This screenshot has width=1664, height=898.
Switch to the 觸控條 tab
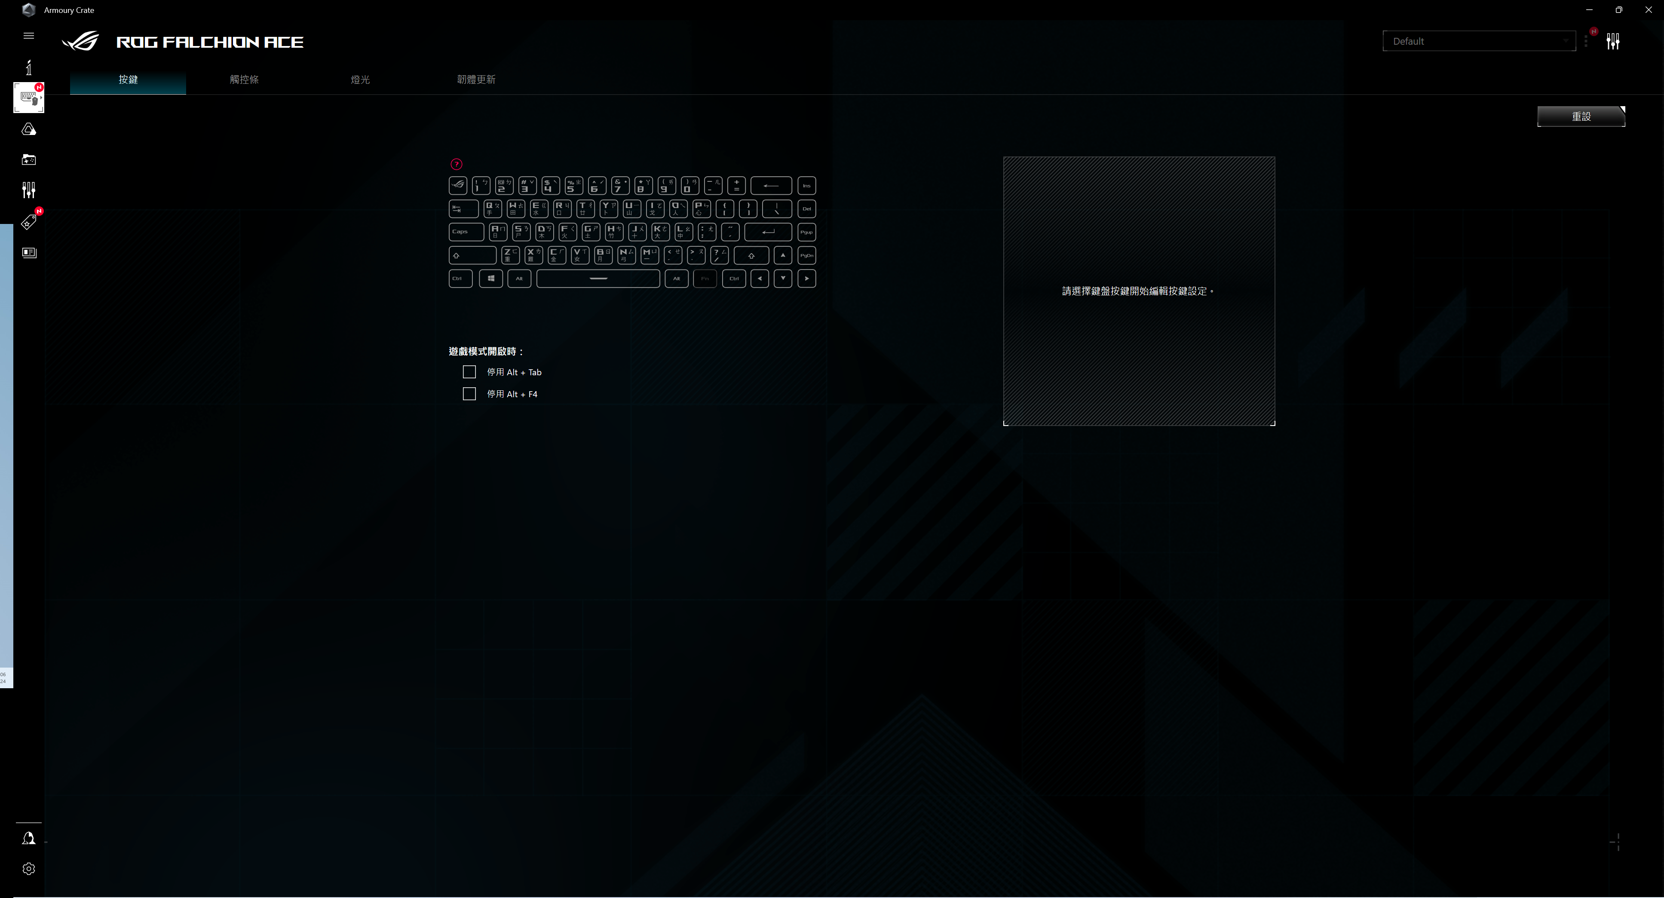tap(244, 80)
